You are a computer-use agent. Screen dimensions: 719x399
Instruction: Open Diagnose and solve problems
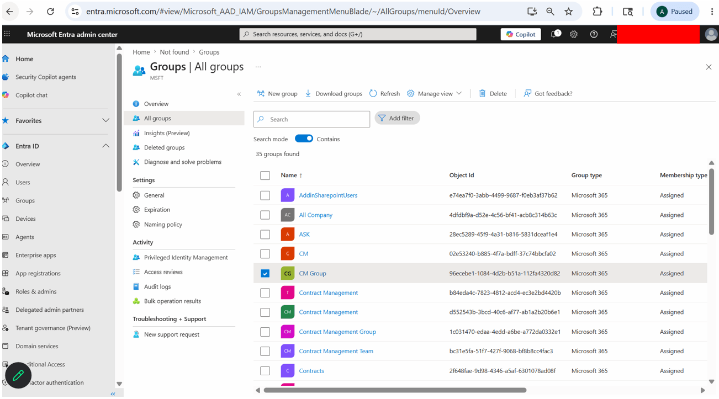[x=183, y=162]
